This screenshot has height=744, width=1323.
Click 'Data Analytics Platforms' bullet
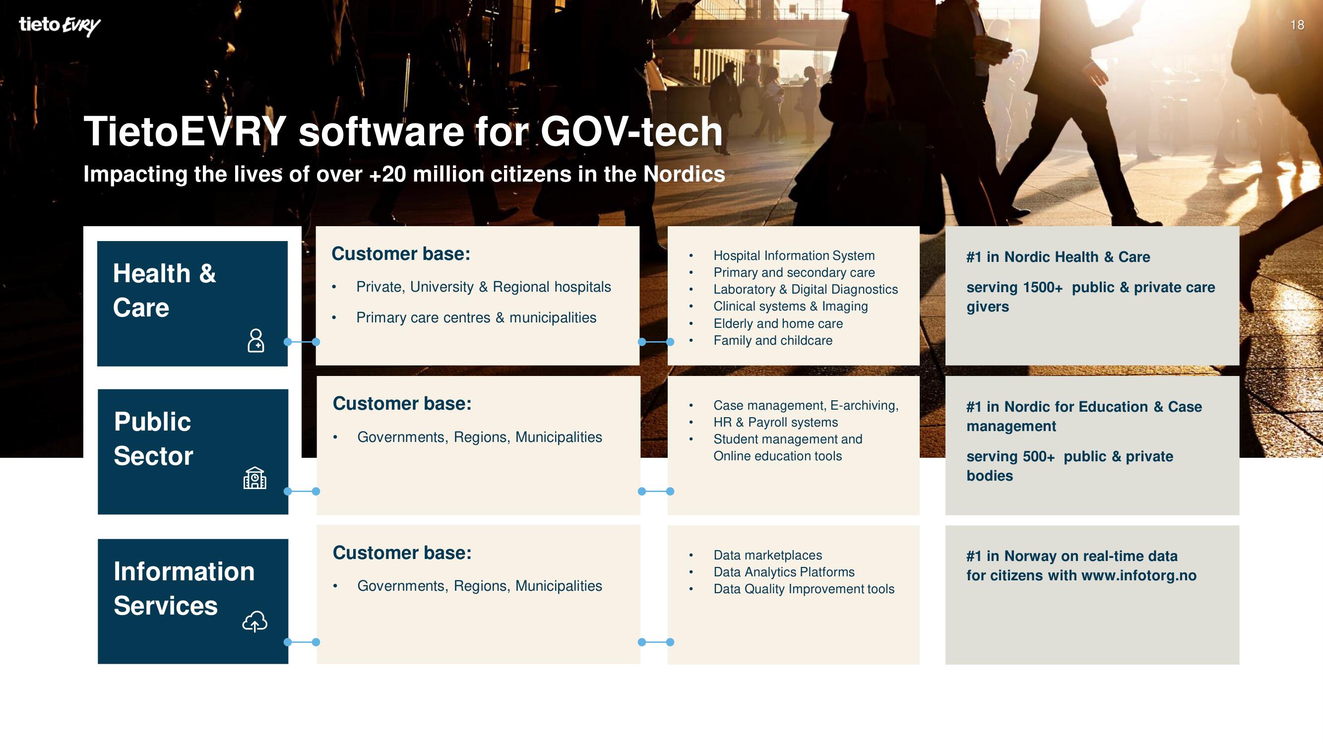click(x=783, y=572)
